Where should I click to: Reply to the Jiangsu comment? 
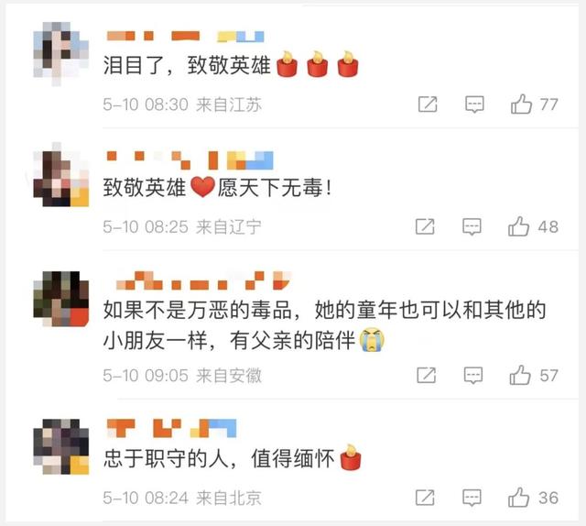click(474, 104)
